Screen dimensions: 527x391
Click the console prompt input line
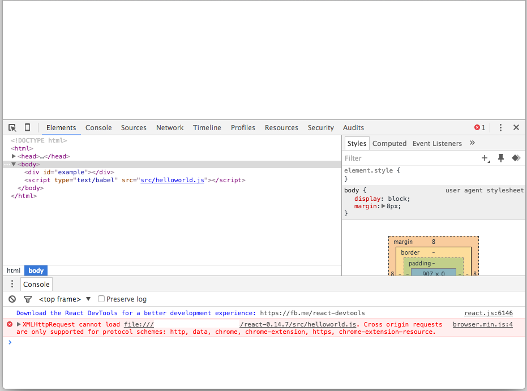(264, 342)
